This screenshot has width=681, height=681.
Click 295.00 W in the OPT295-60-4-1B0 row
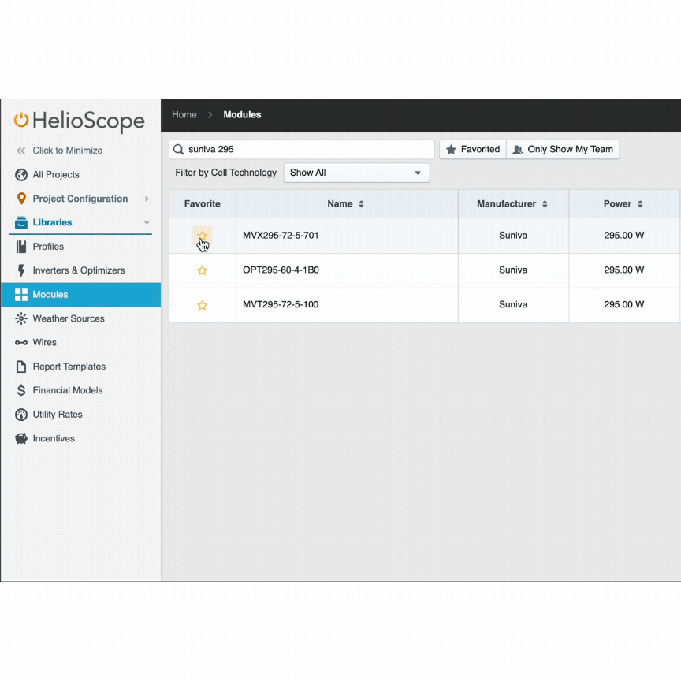coord(624,270)
